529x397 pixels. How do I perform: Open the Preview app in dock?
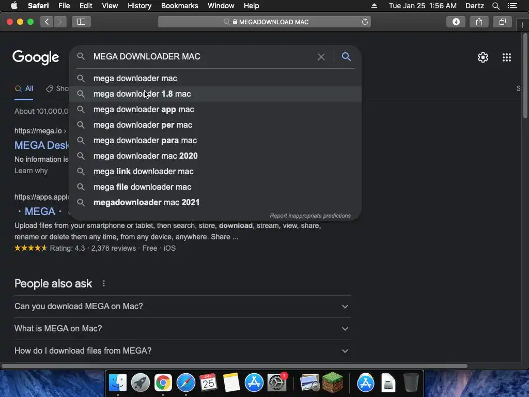tap(310, 383)
